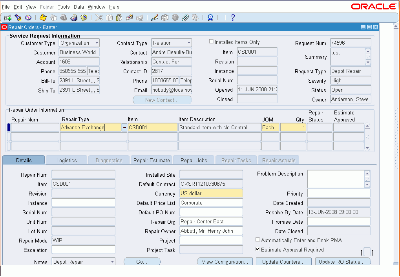Click the Update Counters button

click(x=283, y=262)
